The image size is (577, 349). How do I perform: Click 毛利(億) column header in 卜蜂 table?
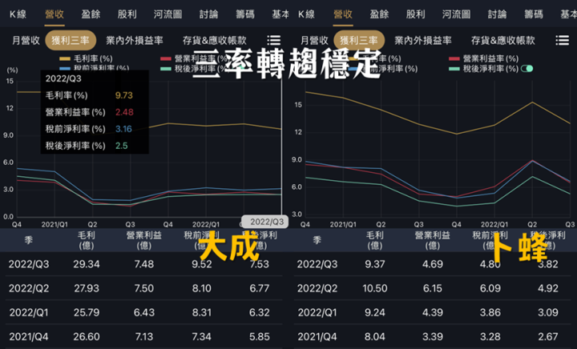[x=375, y=240]
